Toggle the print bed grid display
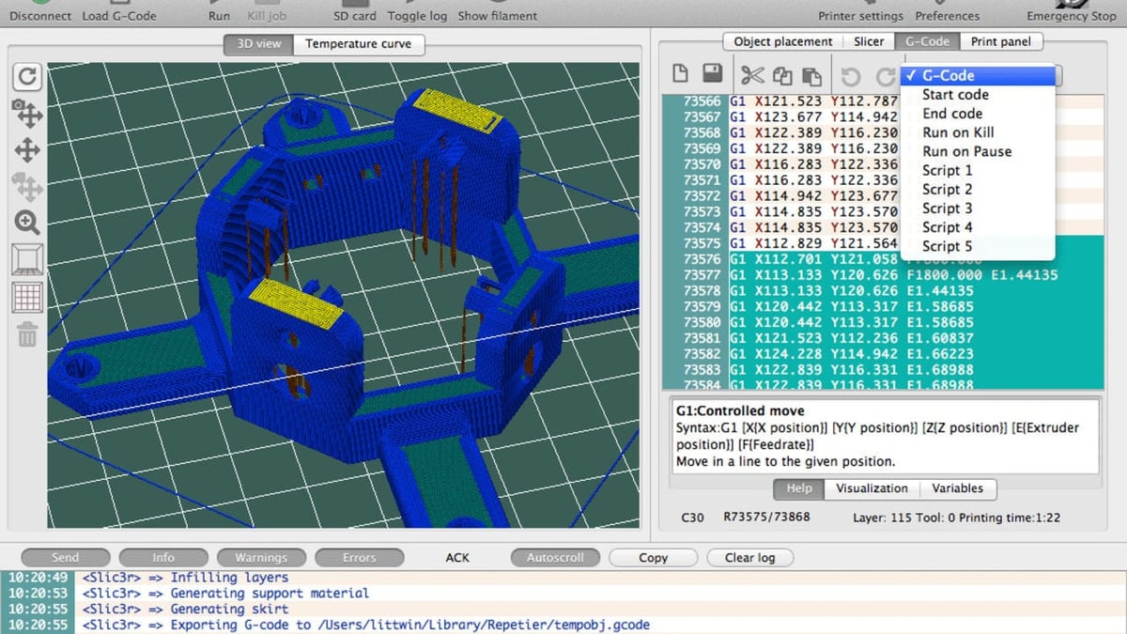1127x634 pixels. pos(27,298)
